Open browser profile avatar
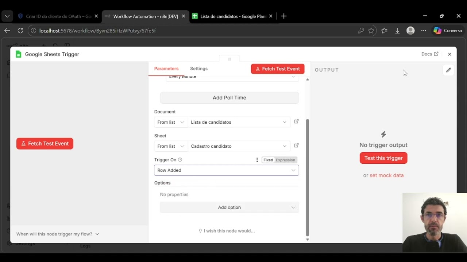Image resolution: width=467 pixels, height=262 pixels. pos(410,31)
